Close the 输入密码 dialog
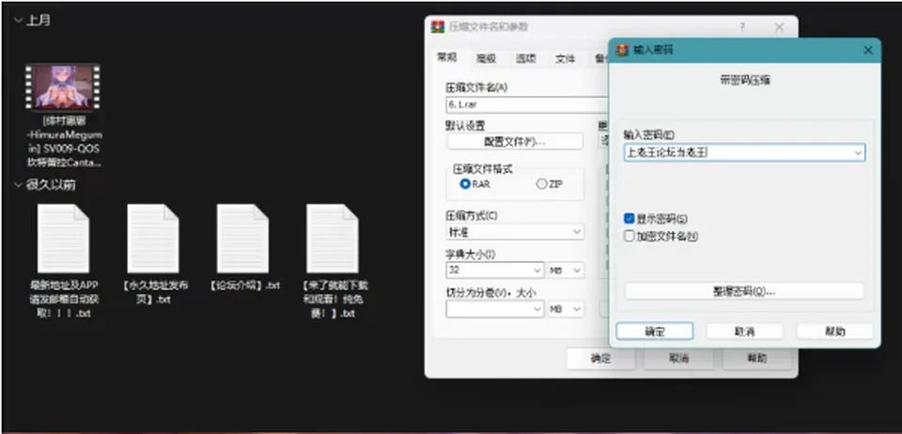Screen dimensions: 902x434 coord(868,51)
